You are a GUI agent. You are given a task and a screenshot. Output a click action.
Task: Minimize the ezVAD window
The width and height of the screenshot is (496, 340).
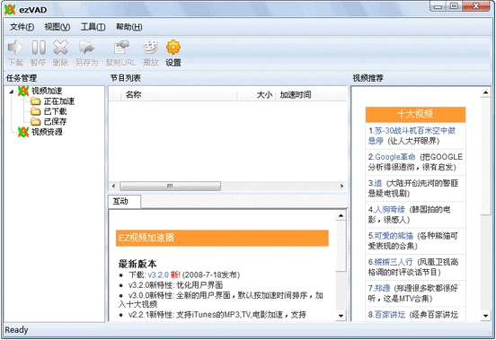[x=438, y=6]
